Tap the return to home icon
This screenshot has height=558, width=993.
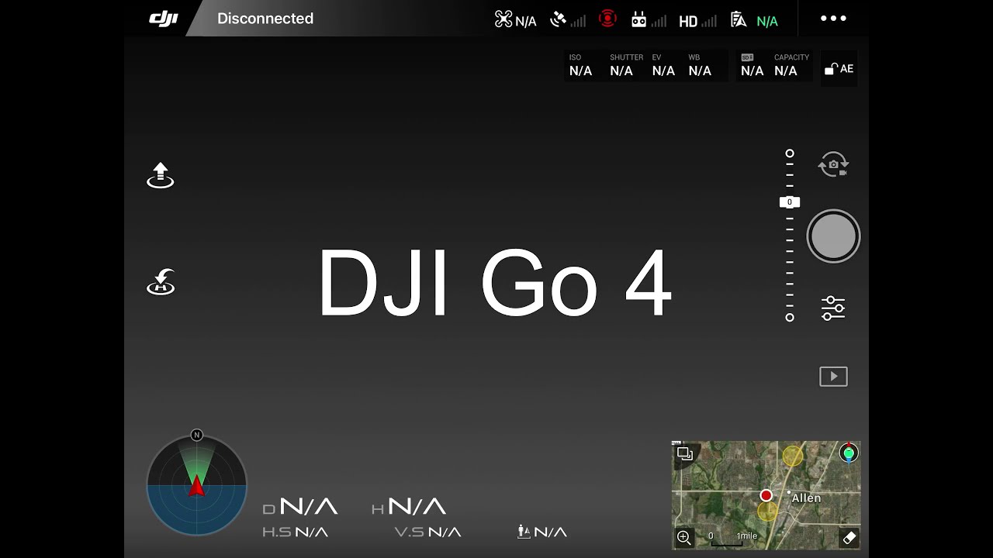tap(161, 282)
